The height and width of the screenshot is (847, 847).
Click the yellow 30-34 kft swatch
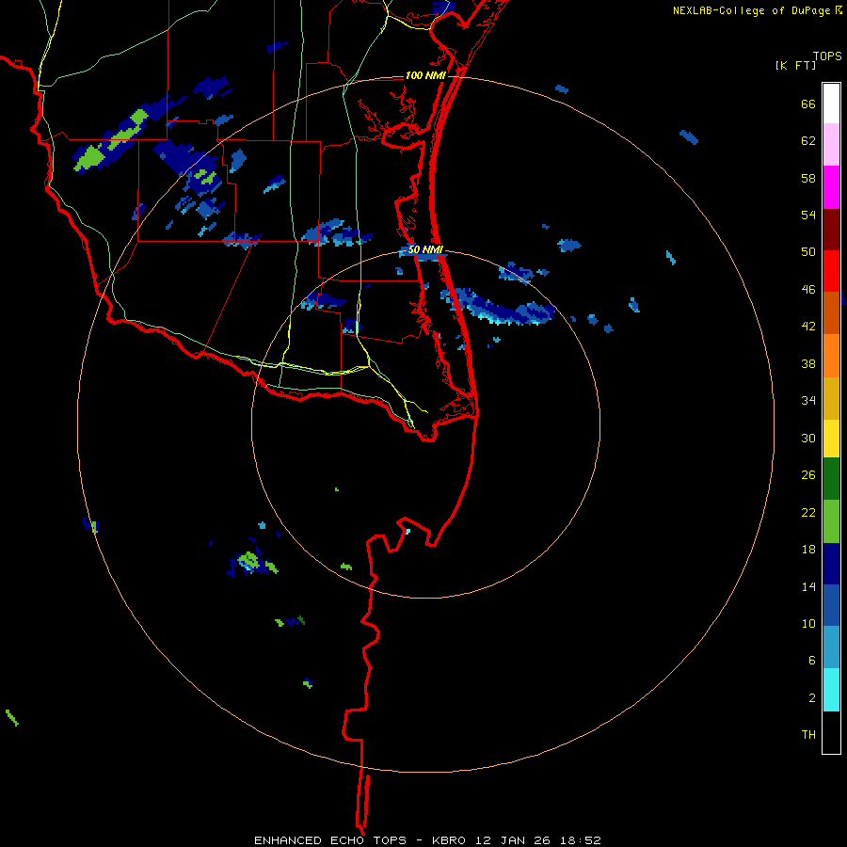[x=831, y=439]
